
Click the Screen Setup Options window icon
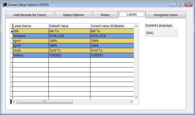pos(4,5)
